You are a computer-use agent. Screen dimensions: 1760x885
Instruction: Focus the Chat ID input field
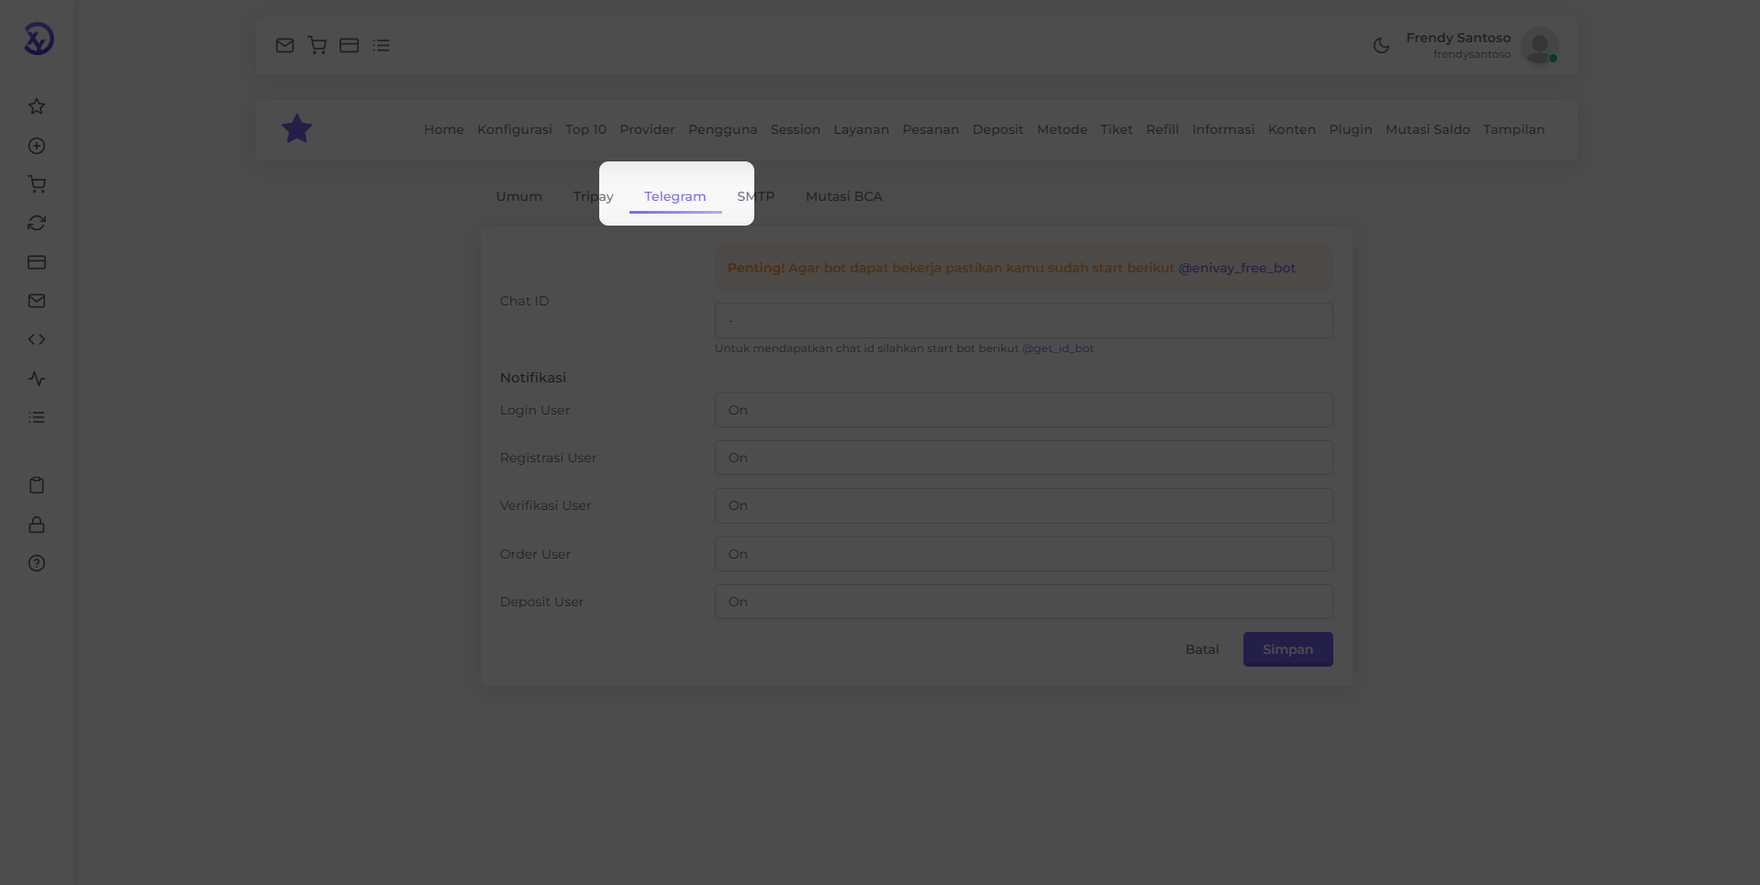pos(1023,321)
